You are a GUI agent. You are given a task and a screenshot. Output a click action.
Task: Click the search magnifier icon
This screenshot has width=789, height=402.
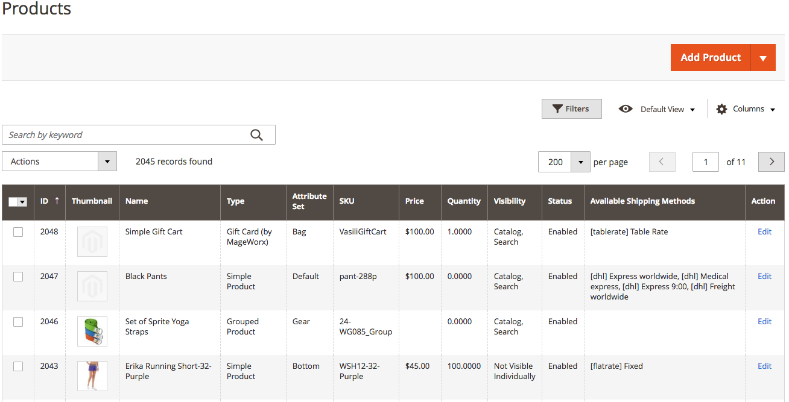point(256,135)
